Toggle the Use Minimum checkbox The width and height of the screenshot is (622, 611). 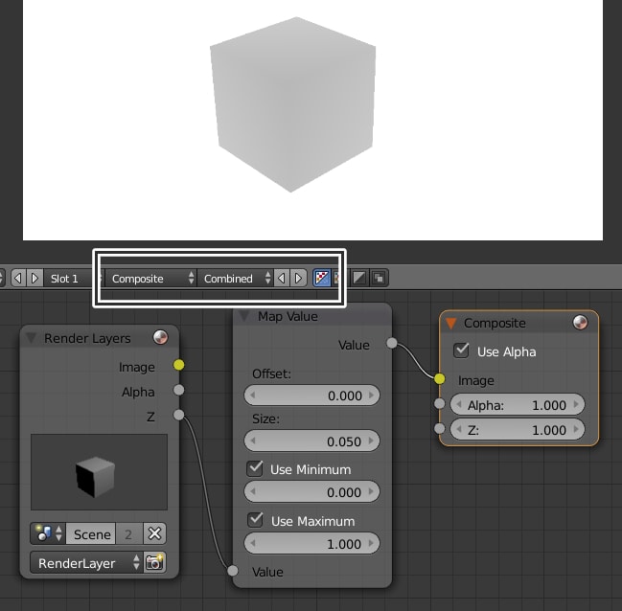click(x=255, y=468)
